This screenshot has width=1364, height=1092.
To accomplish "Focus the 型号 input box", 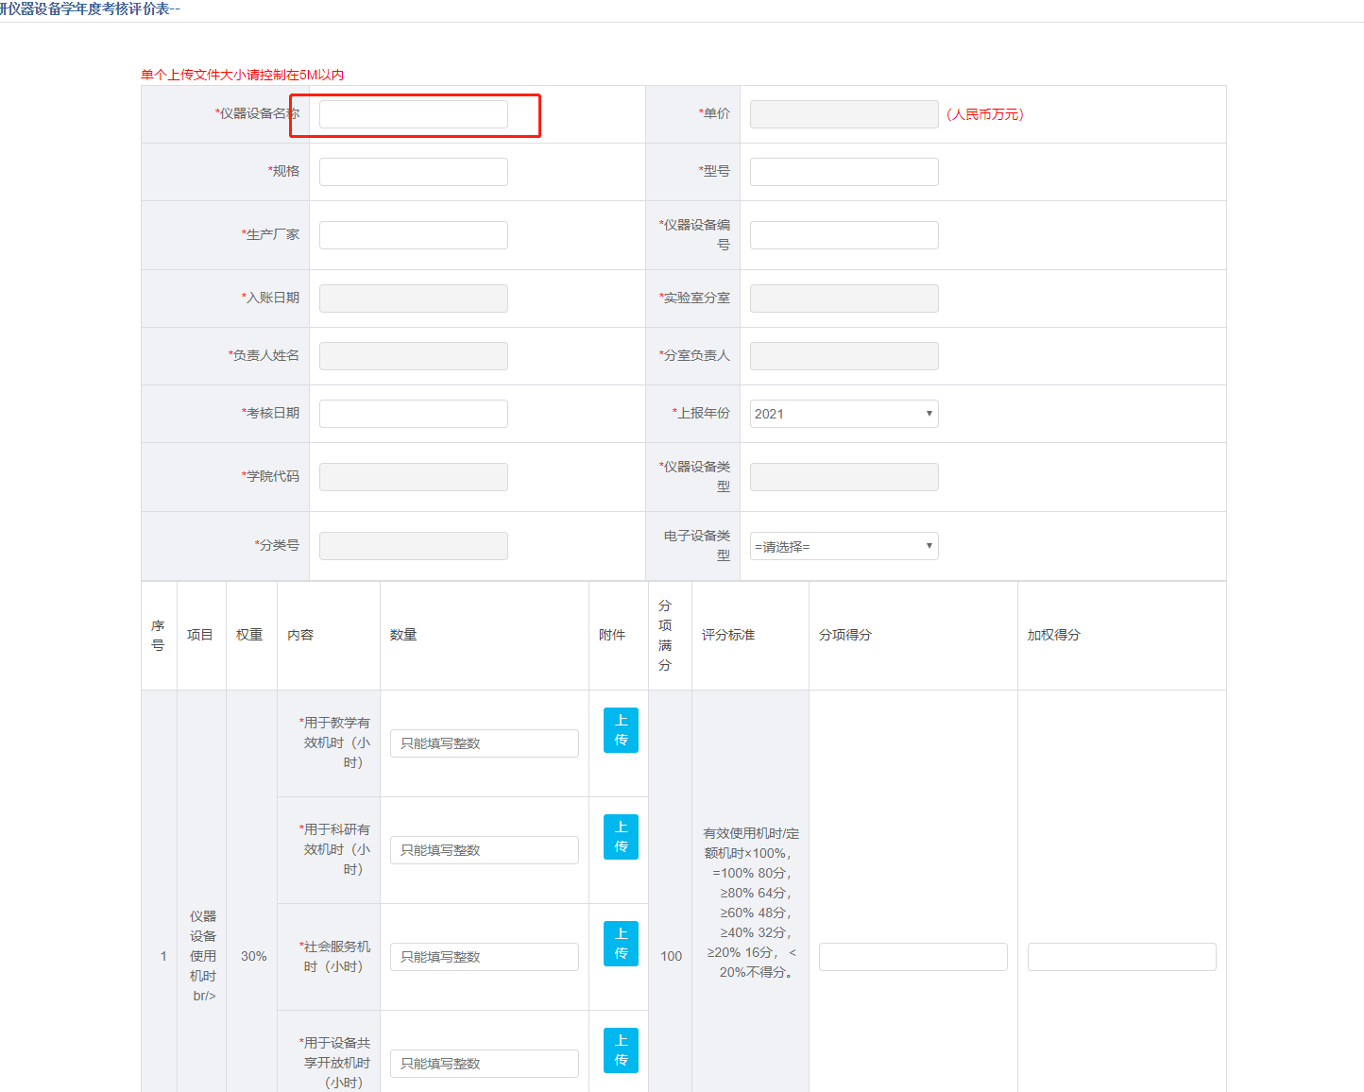I will (844, 172).
